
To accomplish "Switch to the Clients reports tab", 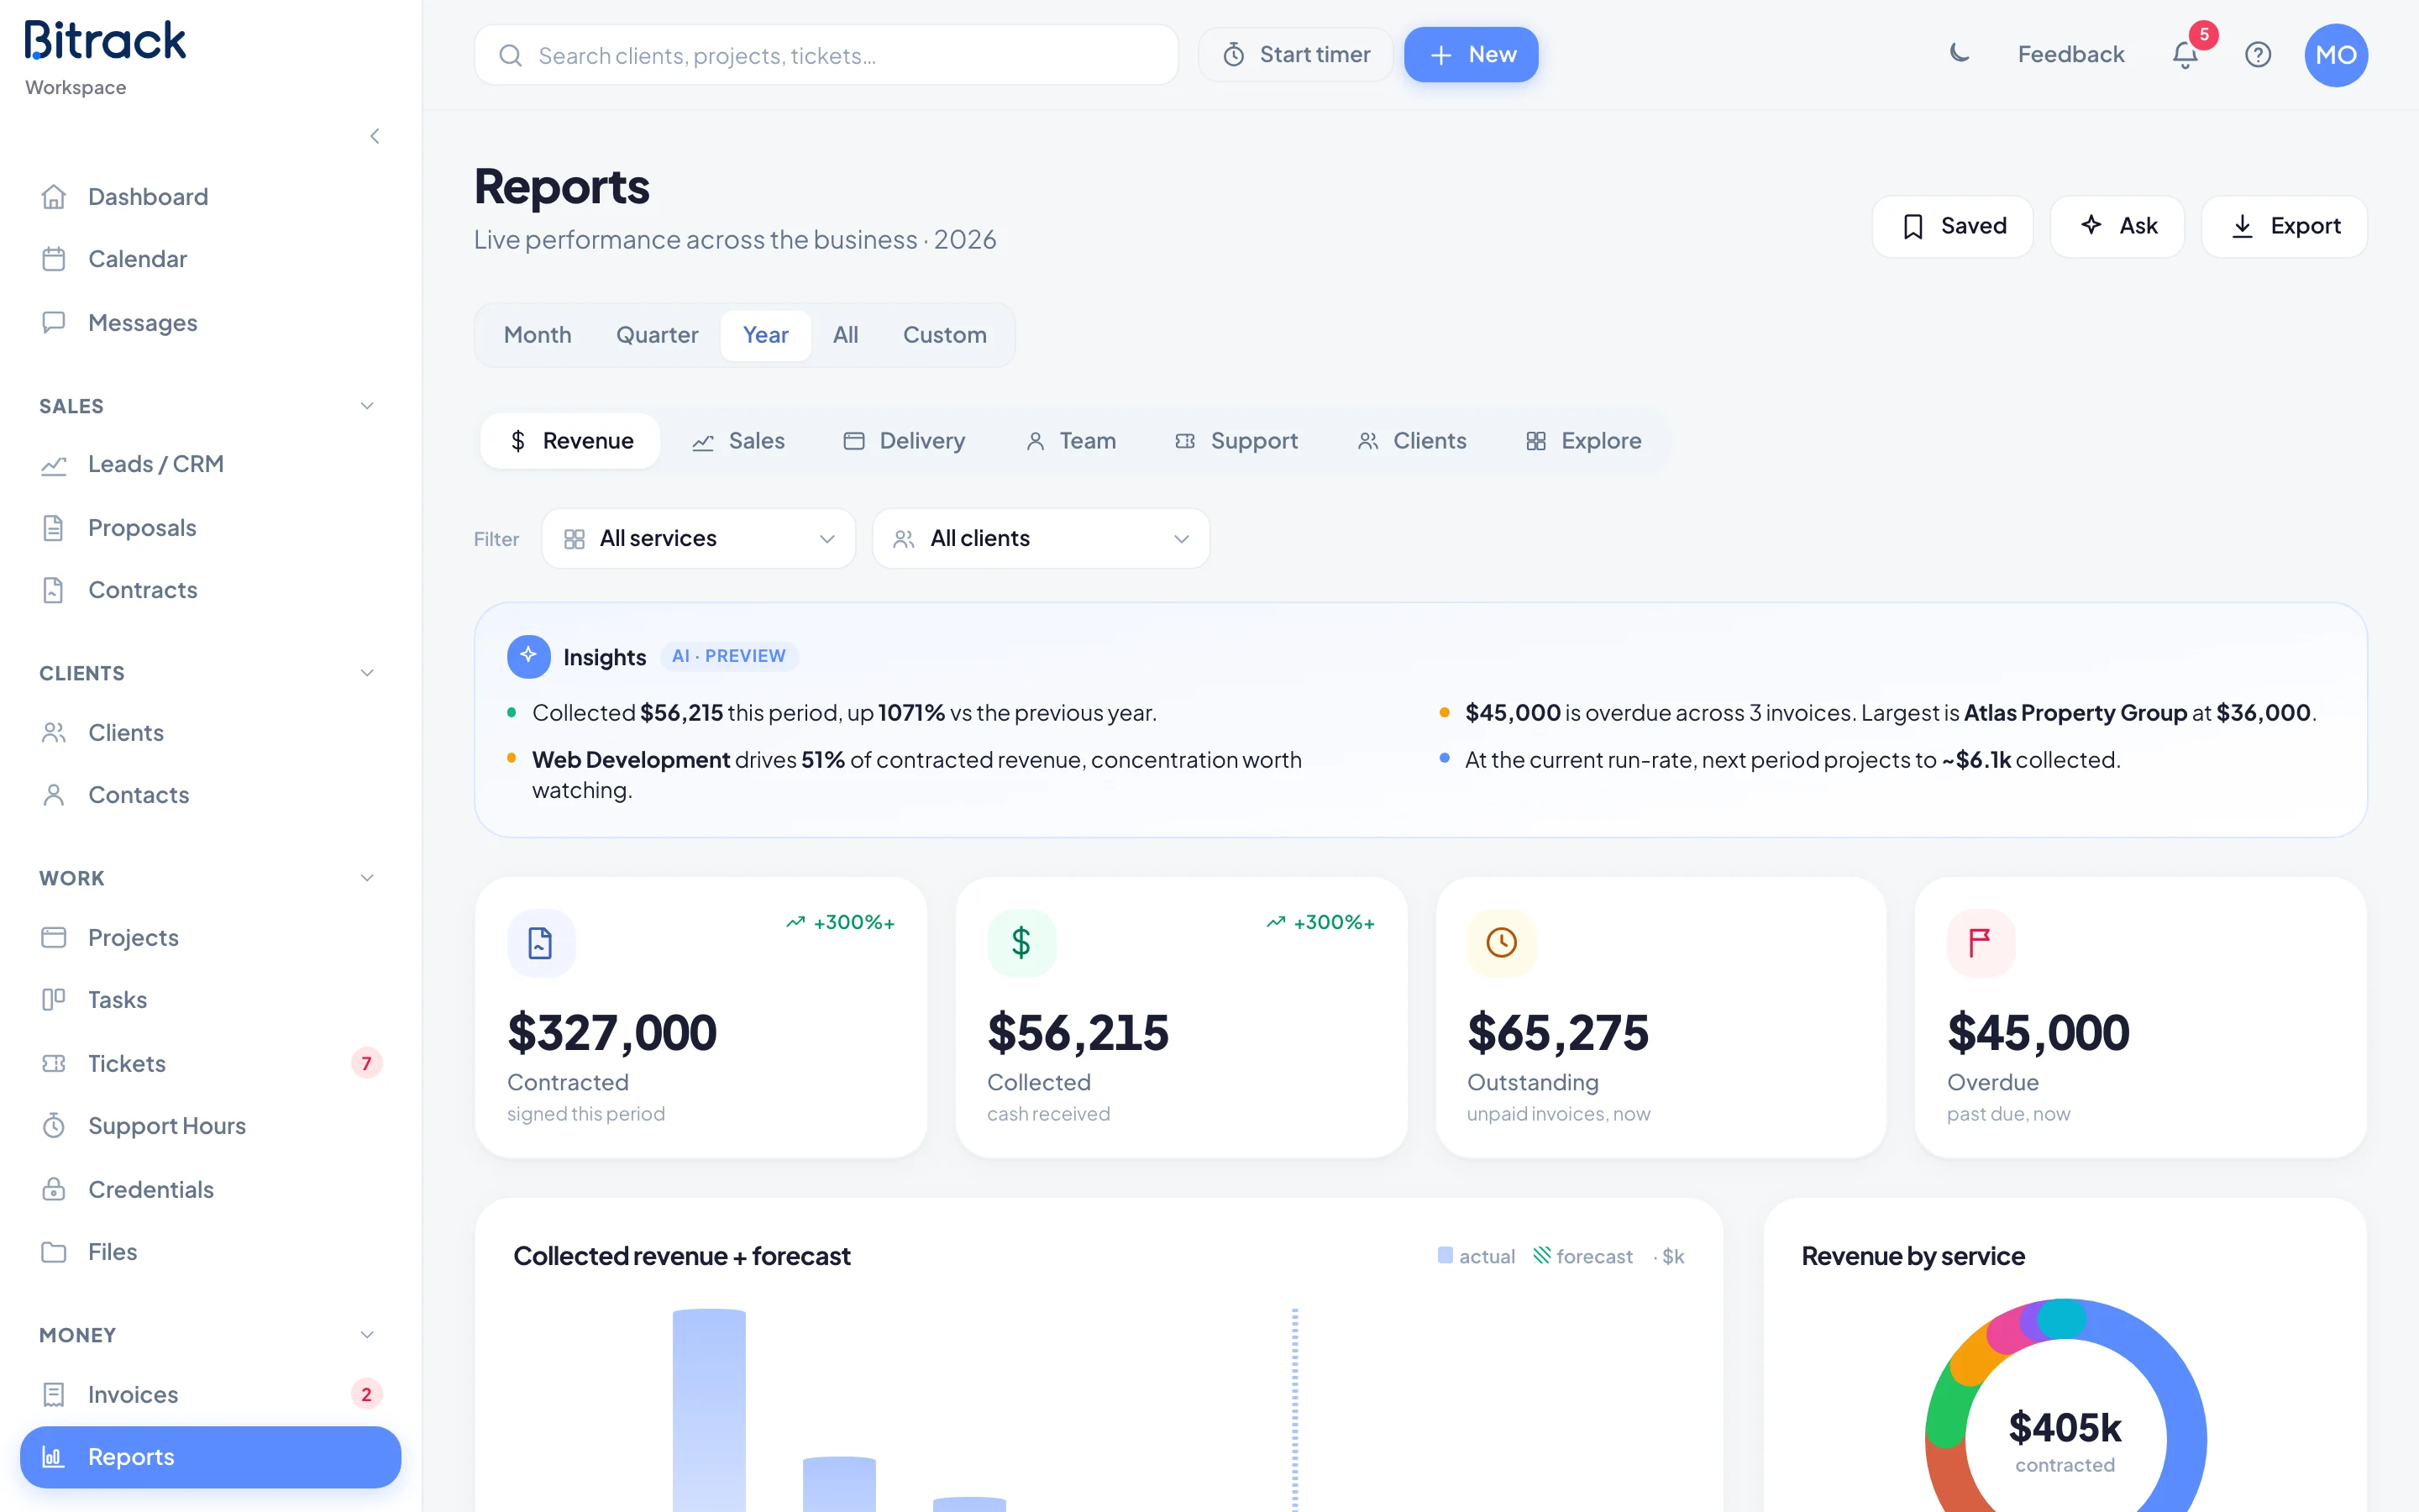I will [x=1411, y=441].
